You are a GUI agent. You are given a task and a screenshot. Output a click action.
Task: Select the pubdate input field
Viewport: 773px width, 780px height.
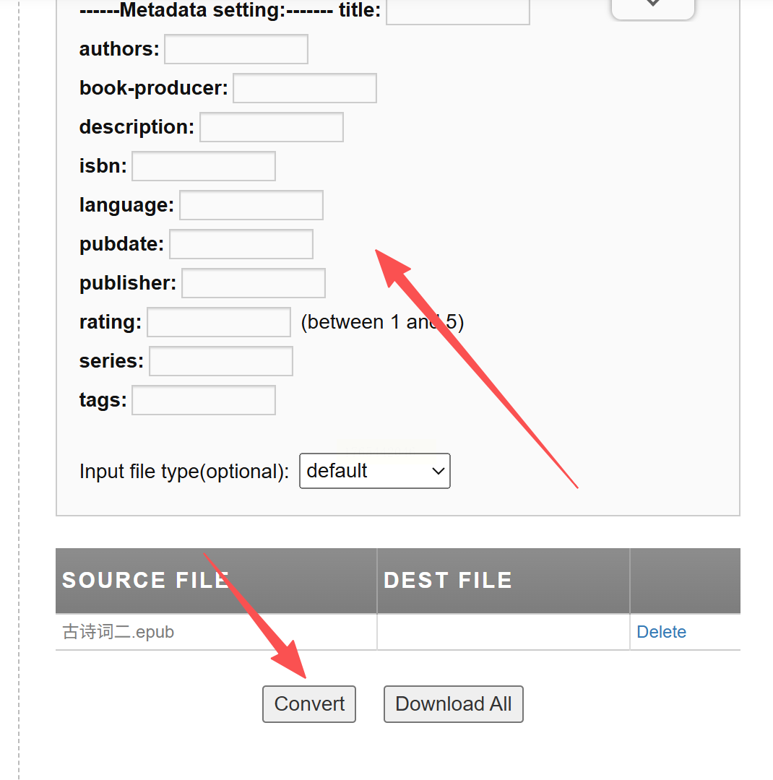click(x=241, y=244)
